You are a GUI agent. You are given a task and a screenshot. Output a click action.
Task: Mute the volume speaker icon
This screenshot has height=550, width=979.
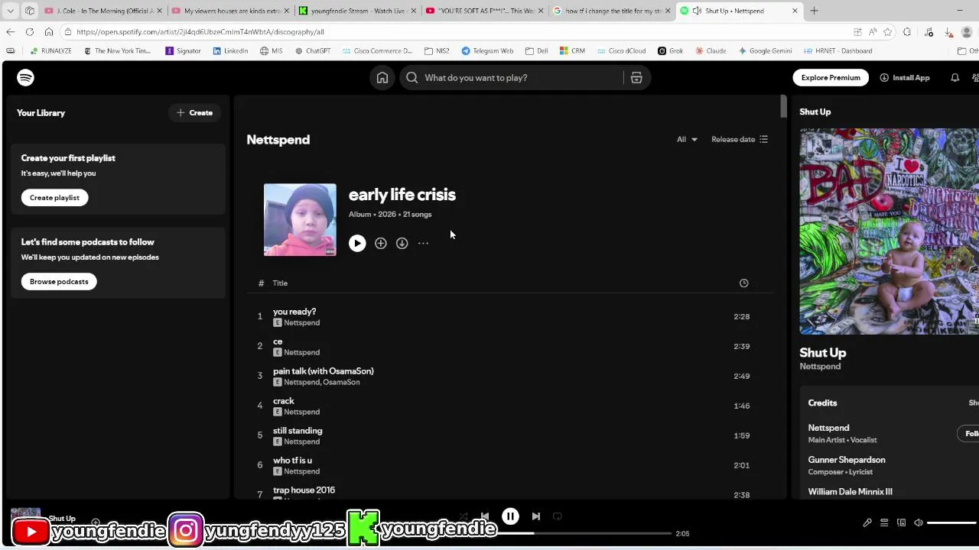click(x=919, y=522)
